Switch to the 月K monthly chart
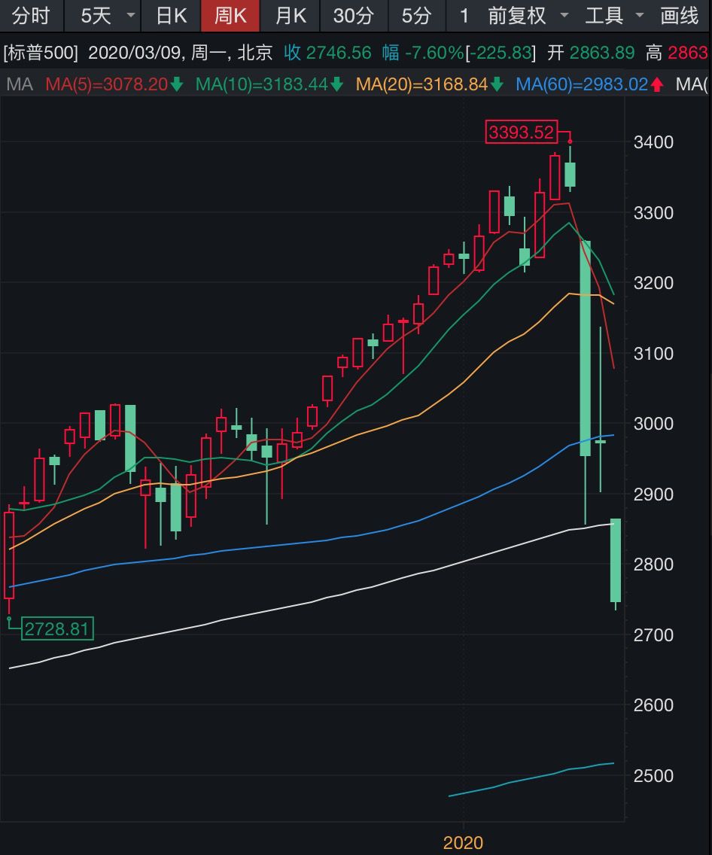This screenshot has height=855, width=712. click(291, 16)
